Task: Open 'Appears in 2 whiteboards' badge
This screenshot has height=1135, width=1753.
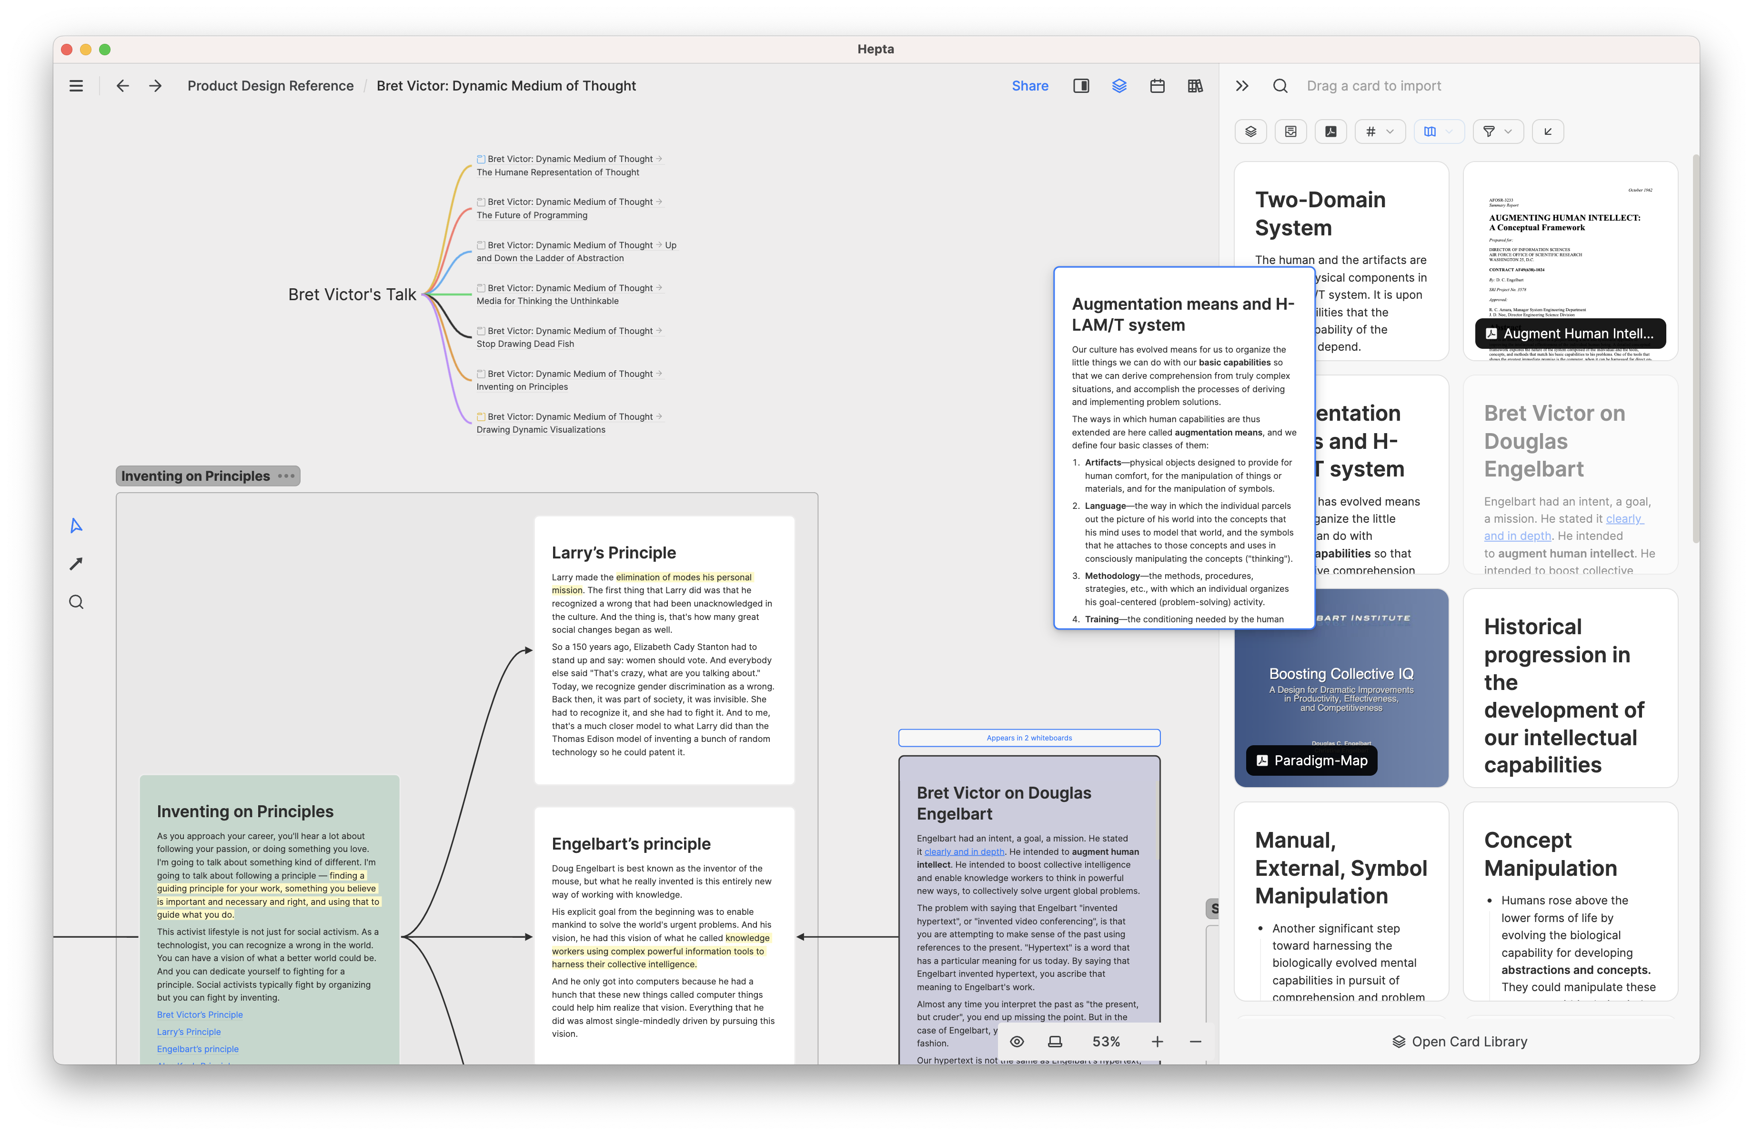Action: tap(1029, 737)
